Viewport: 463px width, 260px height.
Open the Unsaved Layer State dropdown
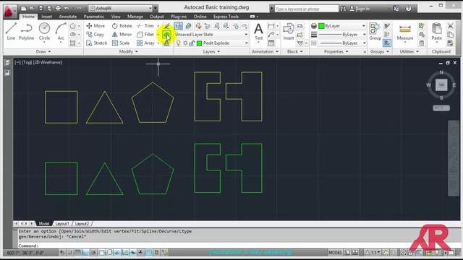(211, 35)
